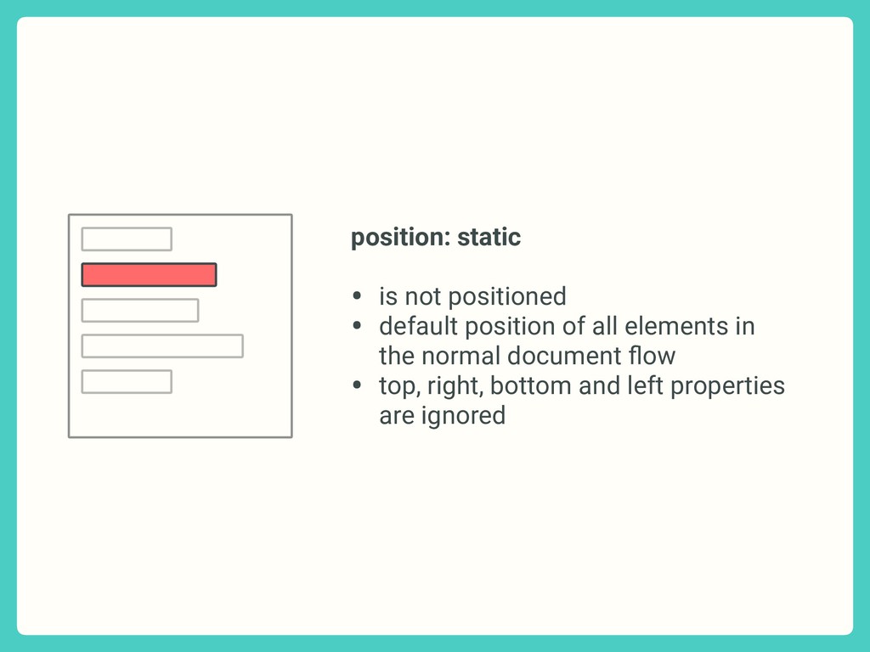This screenshot has height=652, width=870.
Task: Select the first empty box in diagram
Action: [x=127, y=239]
